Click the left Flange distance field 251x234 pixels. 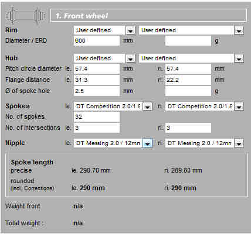(97, 80)
